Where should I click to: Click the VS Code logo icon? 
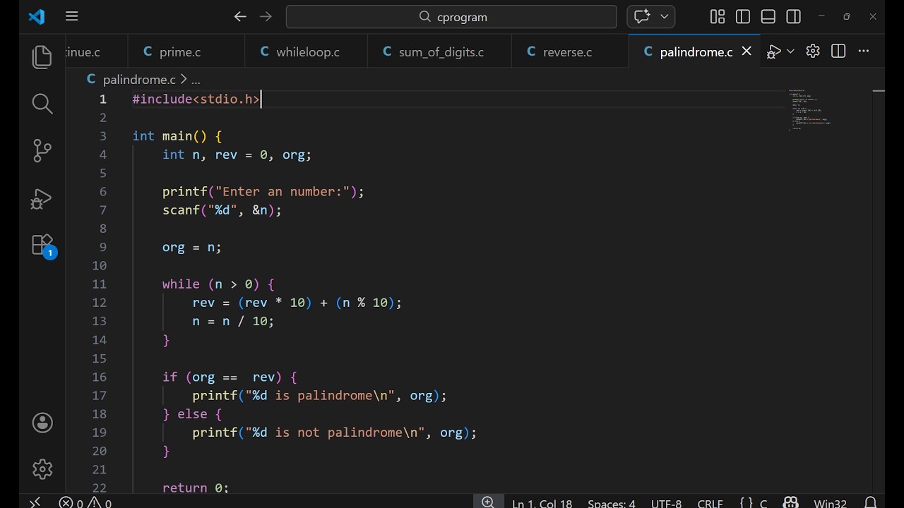[37, 16]
